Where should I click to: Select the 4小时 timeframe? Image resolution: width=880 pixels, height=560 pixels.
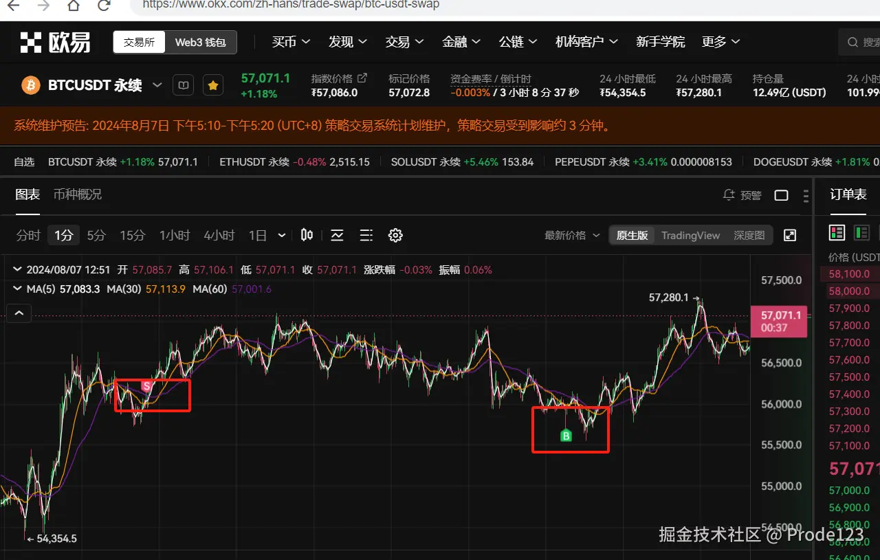[x=219, y=235]
